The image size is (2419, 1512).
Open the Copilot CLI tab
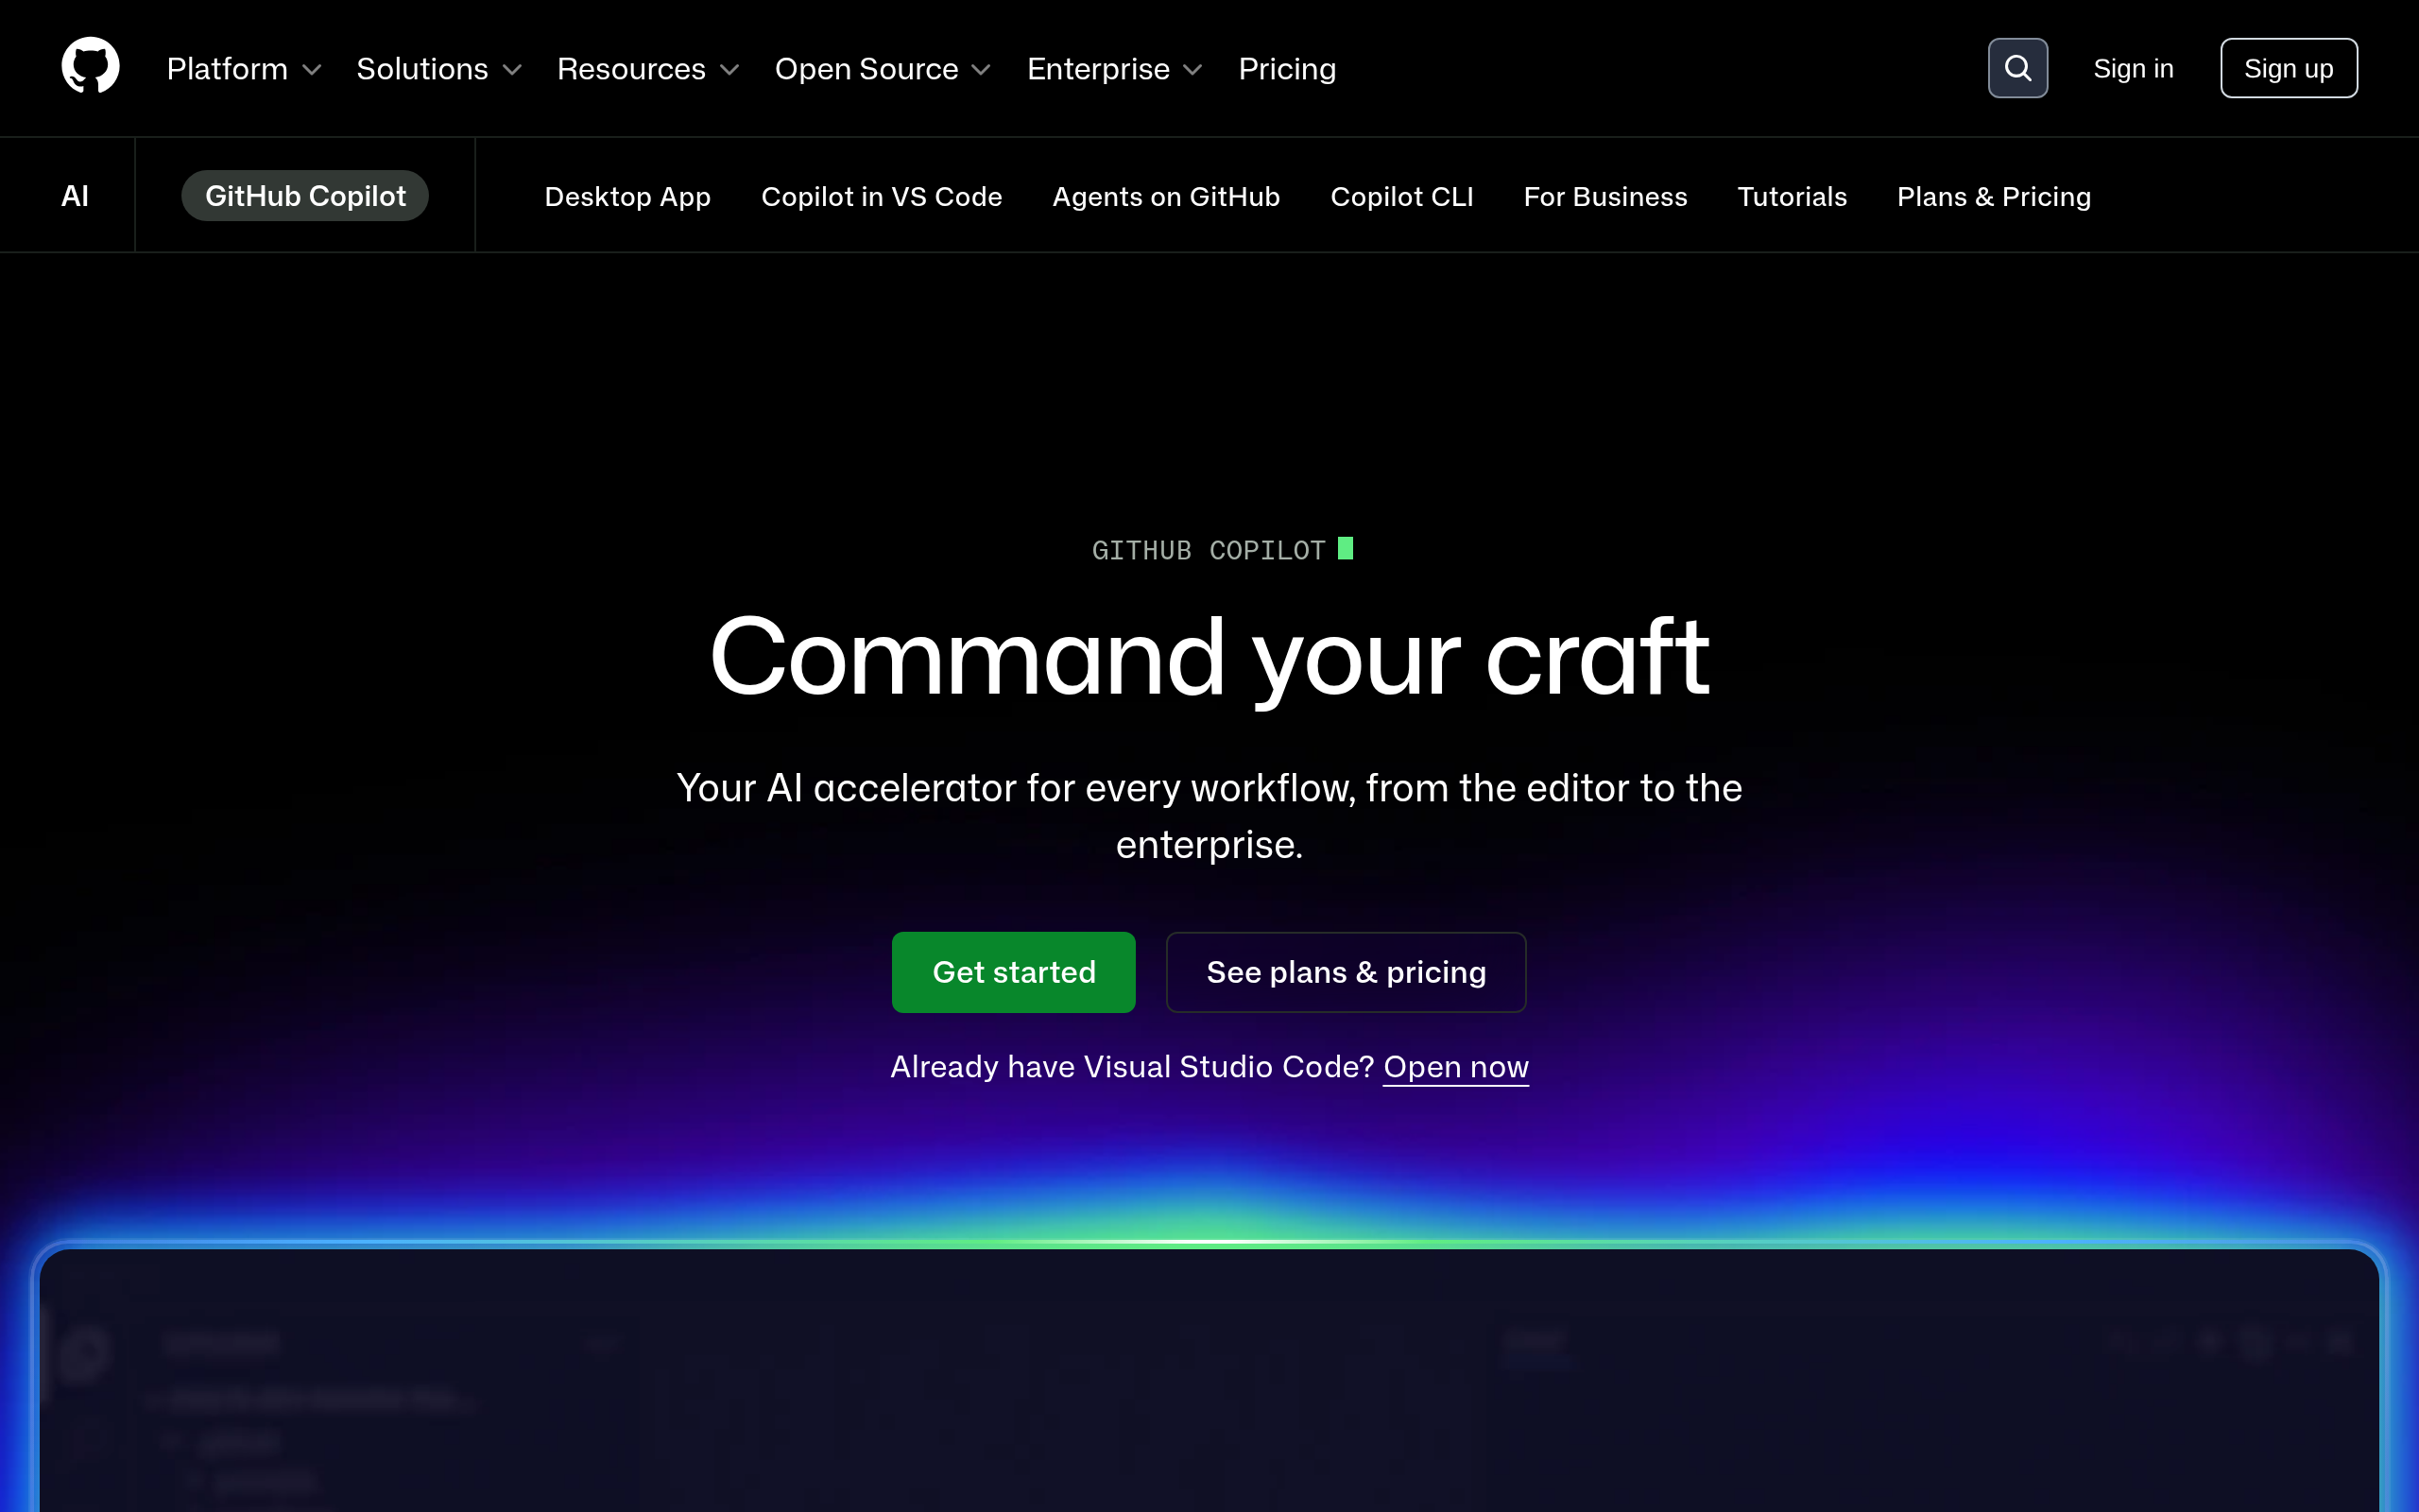click(1401, 197)
